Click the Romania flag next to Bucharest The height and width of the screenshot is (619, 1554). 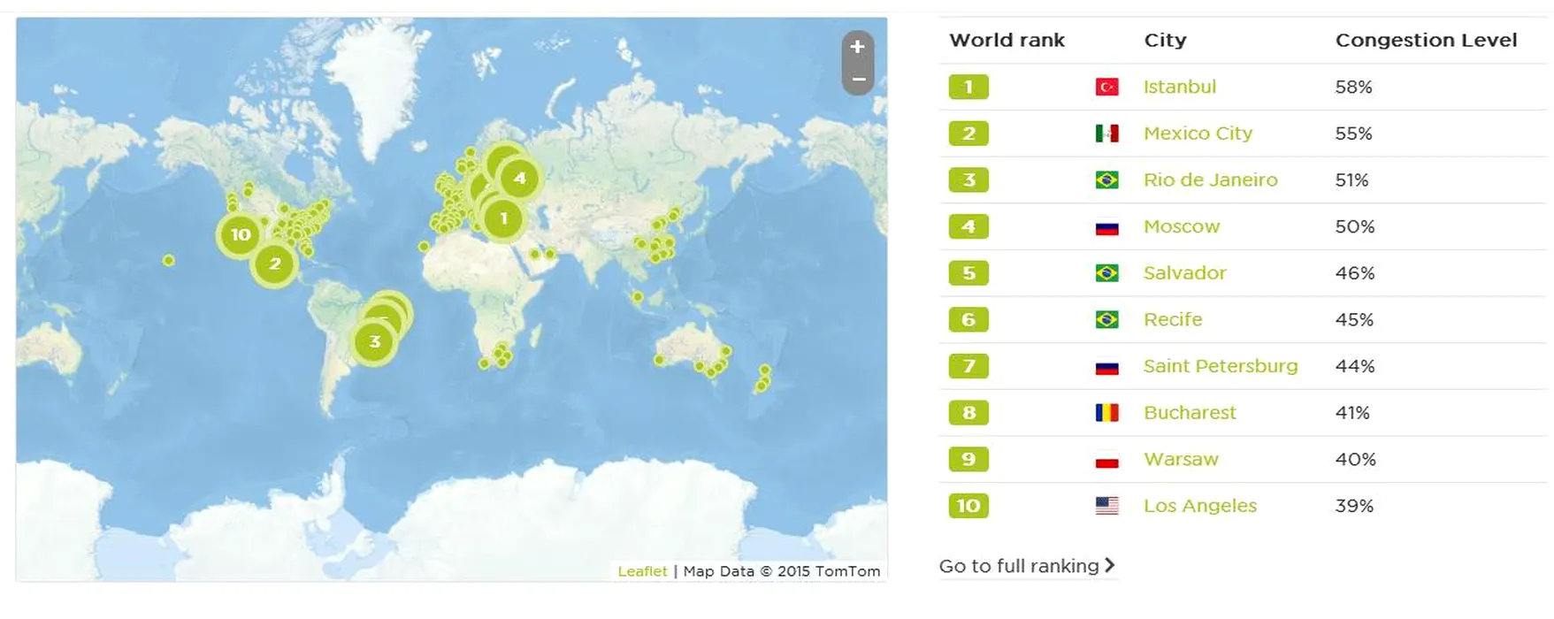pos(1106,413)
